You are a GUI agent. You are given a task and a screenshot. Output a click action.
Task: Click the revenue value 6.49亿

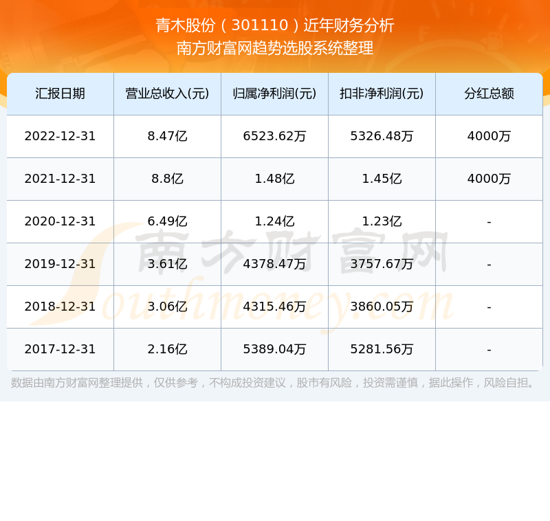point(167,221)
